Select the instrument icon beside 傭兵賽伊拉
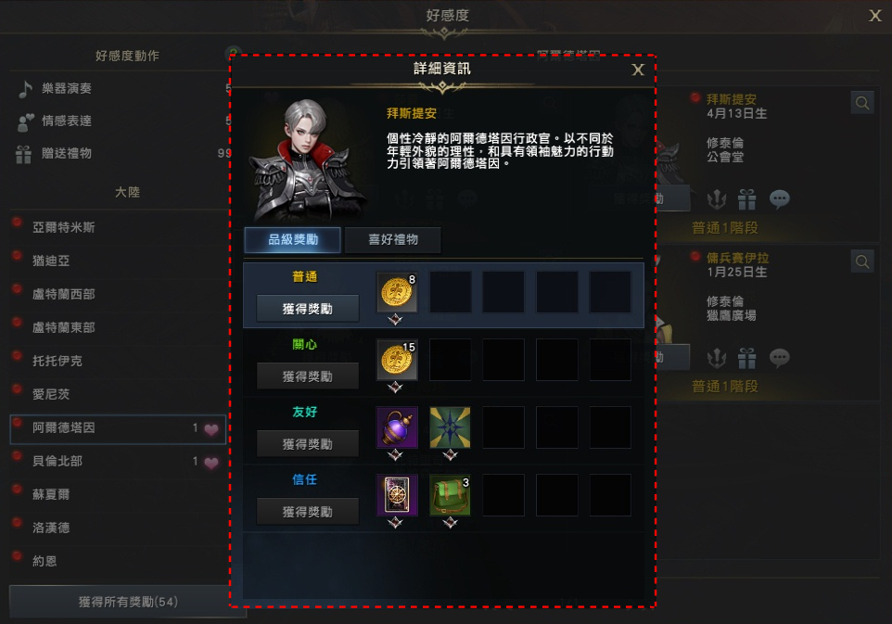892x624 pixels. coord(716,358)
